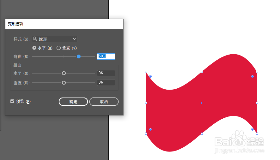Confirm with the 确定 button

73,102
